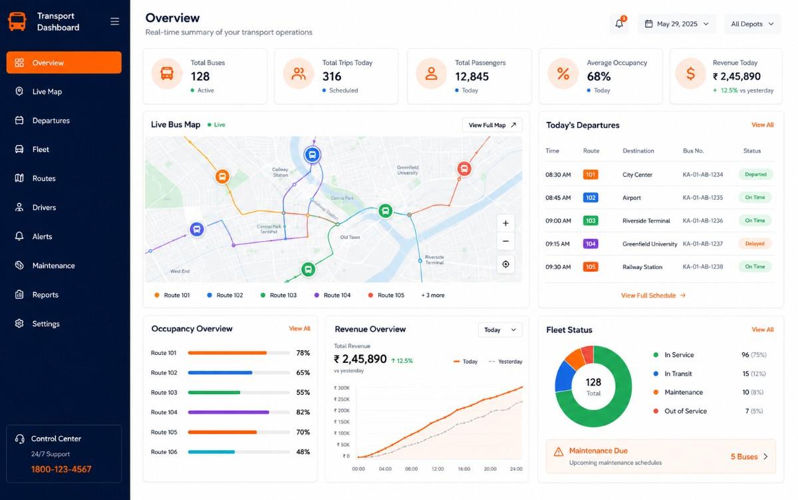
Task: Click the Maintenance Due warning triangle icon
Action: [x=559, y=452]
